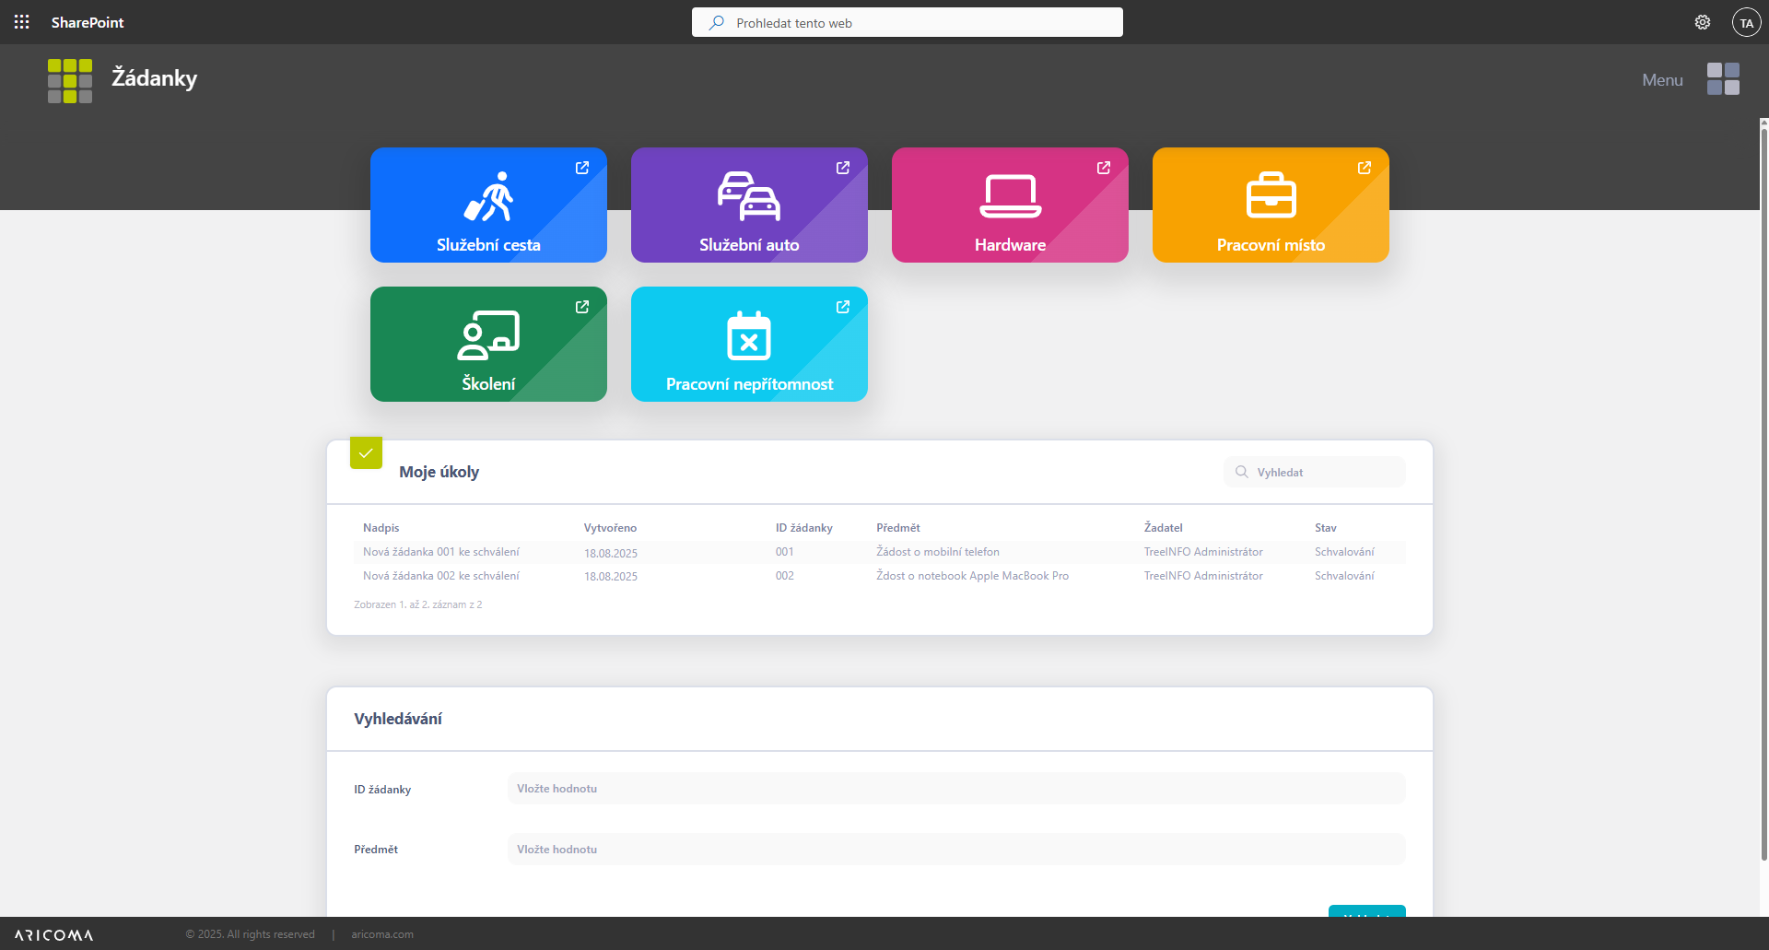
Task: Click the Žádanky site logo
Action: click(x=70, y=81)
